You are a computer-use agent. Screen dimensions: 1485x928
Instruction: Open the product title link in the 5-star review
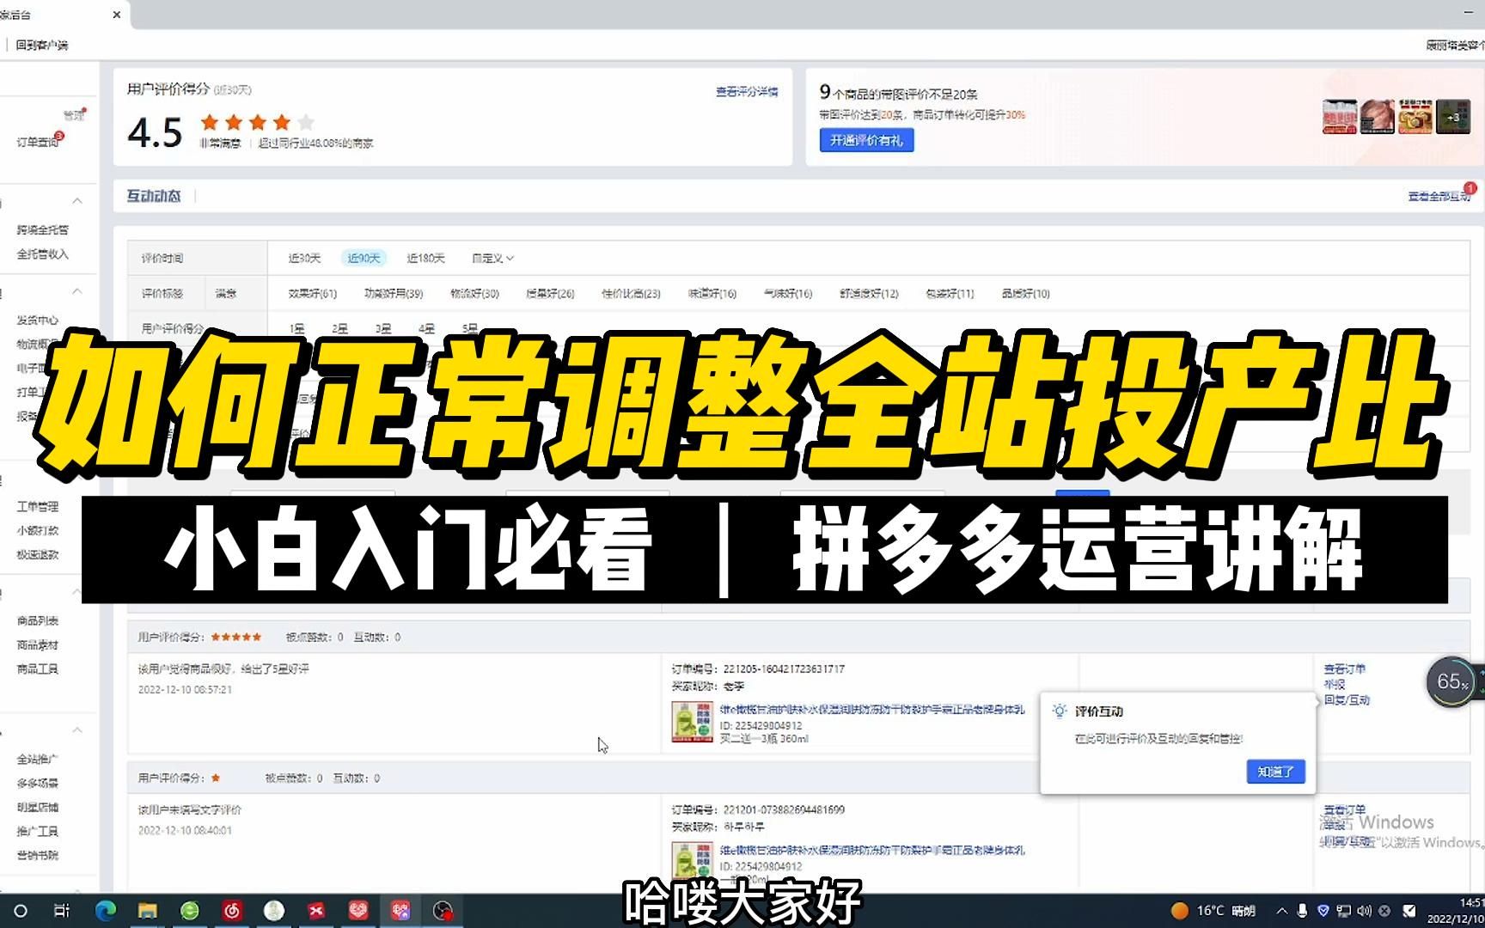[x=872, y=709]
